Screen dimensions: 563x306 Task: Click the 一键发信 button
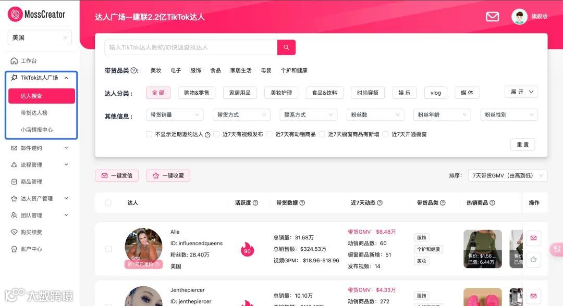point(117,175)
